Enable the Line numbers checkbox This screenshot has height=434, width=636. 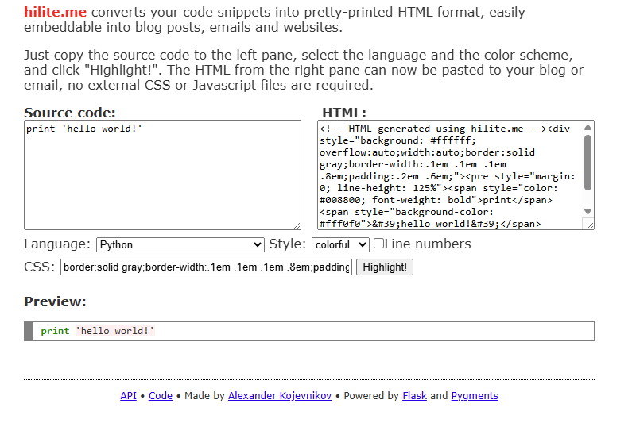(x=379, y=244)
